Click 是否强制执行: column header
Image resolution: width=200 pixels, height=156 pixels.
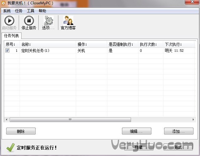pos(123,44)
